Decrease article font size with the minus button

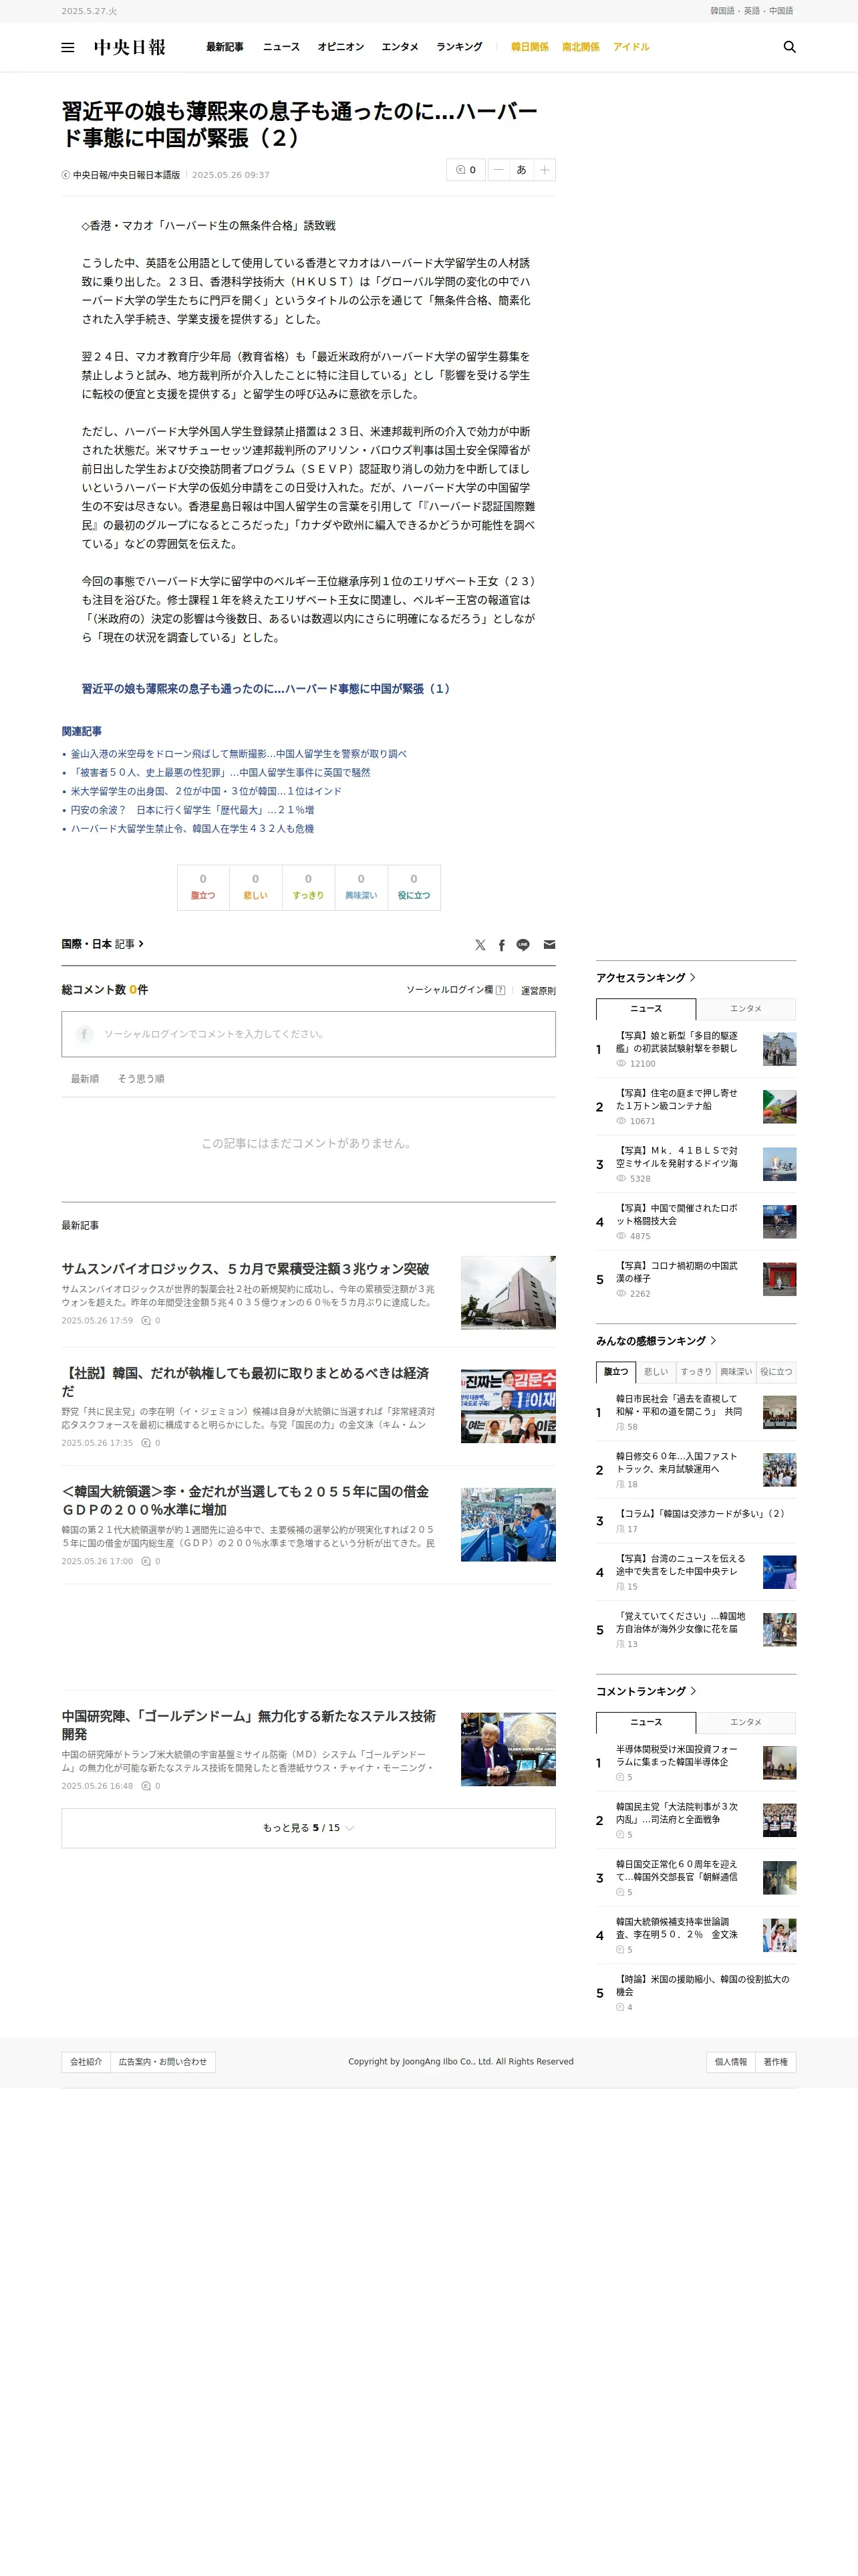pos(497,170)
